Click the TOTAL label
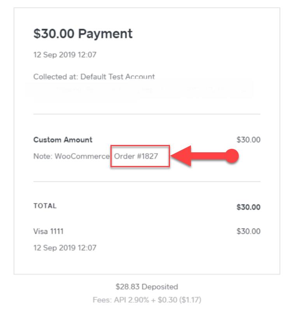 45,206
